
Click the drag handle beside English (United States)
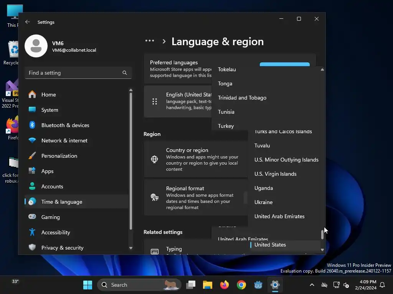155,101
